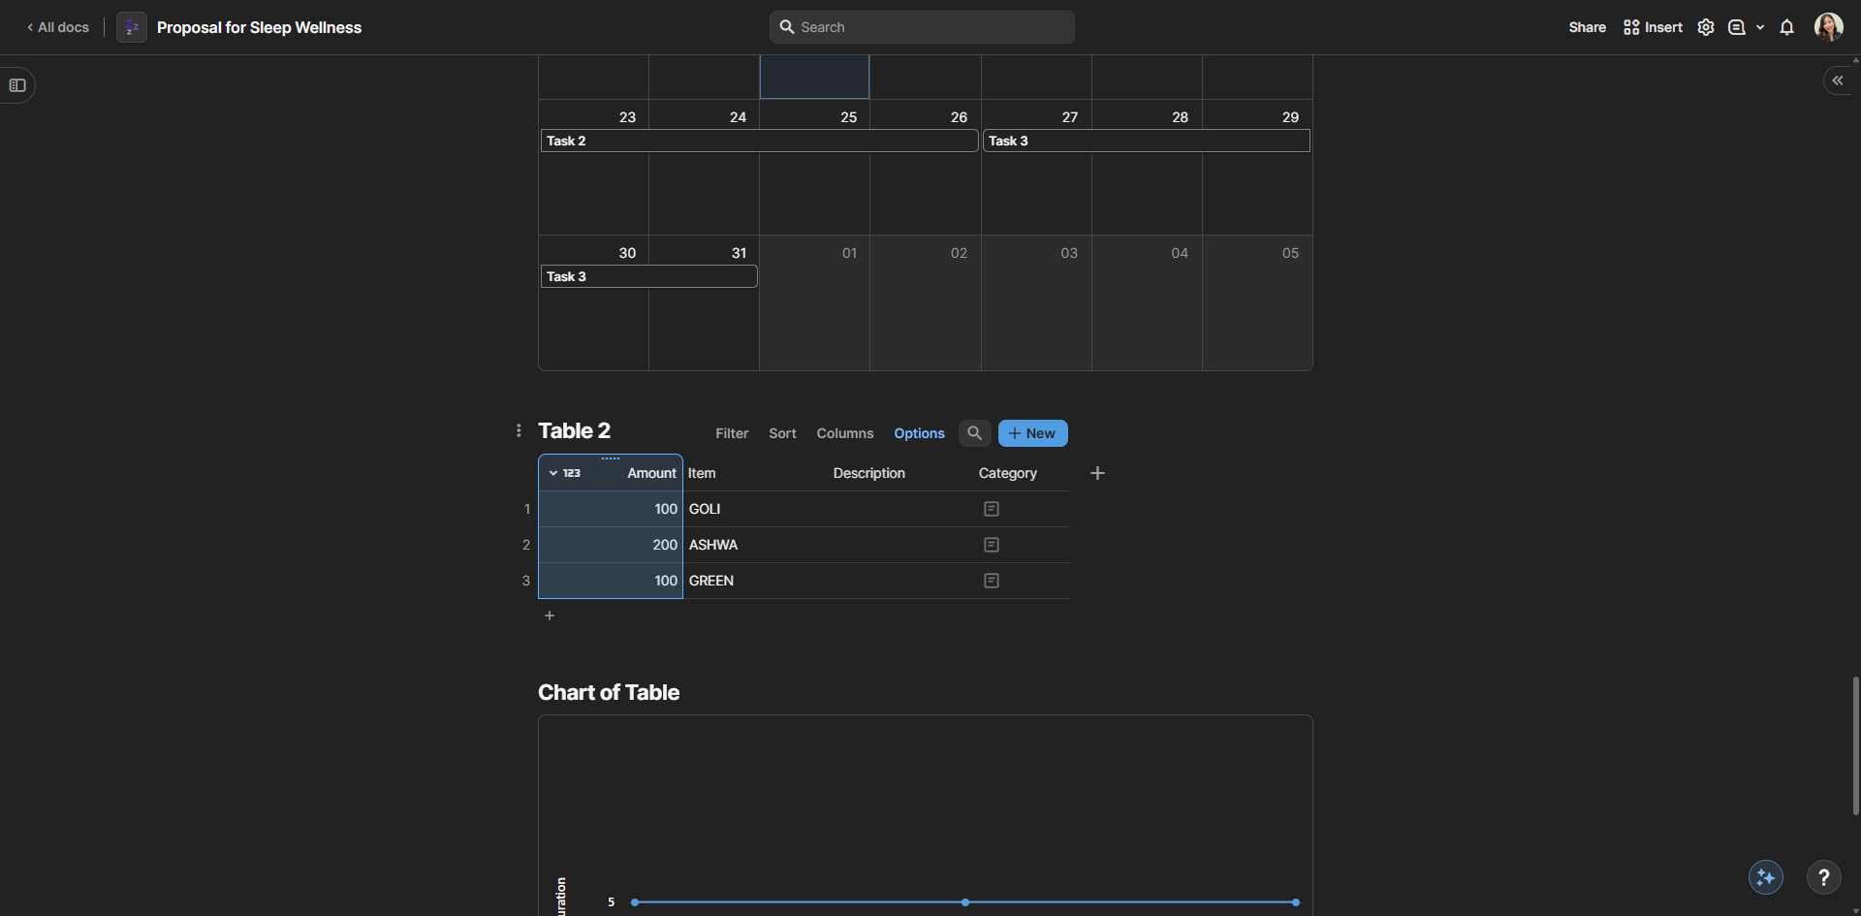1861x916 pixels.
Task: Open the Category cell icon for GOLI
Action: point(991,509)
